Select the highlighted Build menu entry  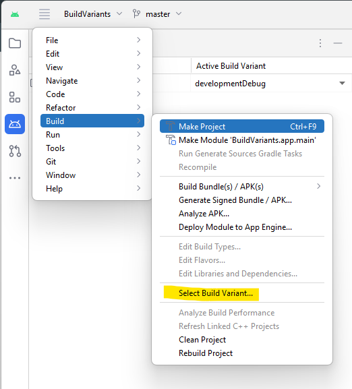pos(92,121)
